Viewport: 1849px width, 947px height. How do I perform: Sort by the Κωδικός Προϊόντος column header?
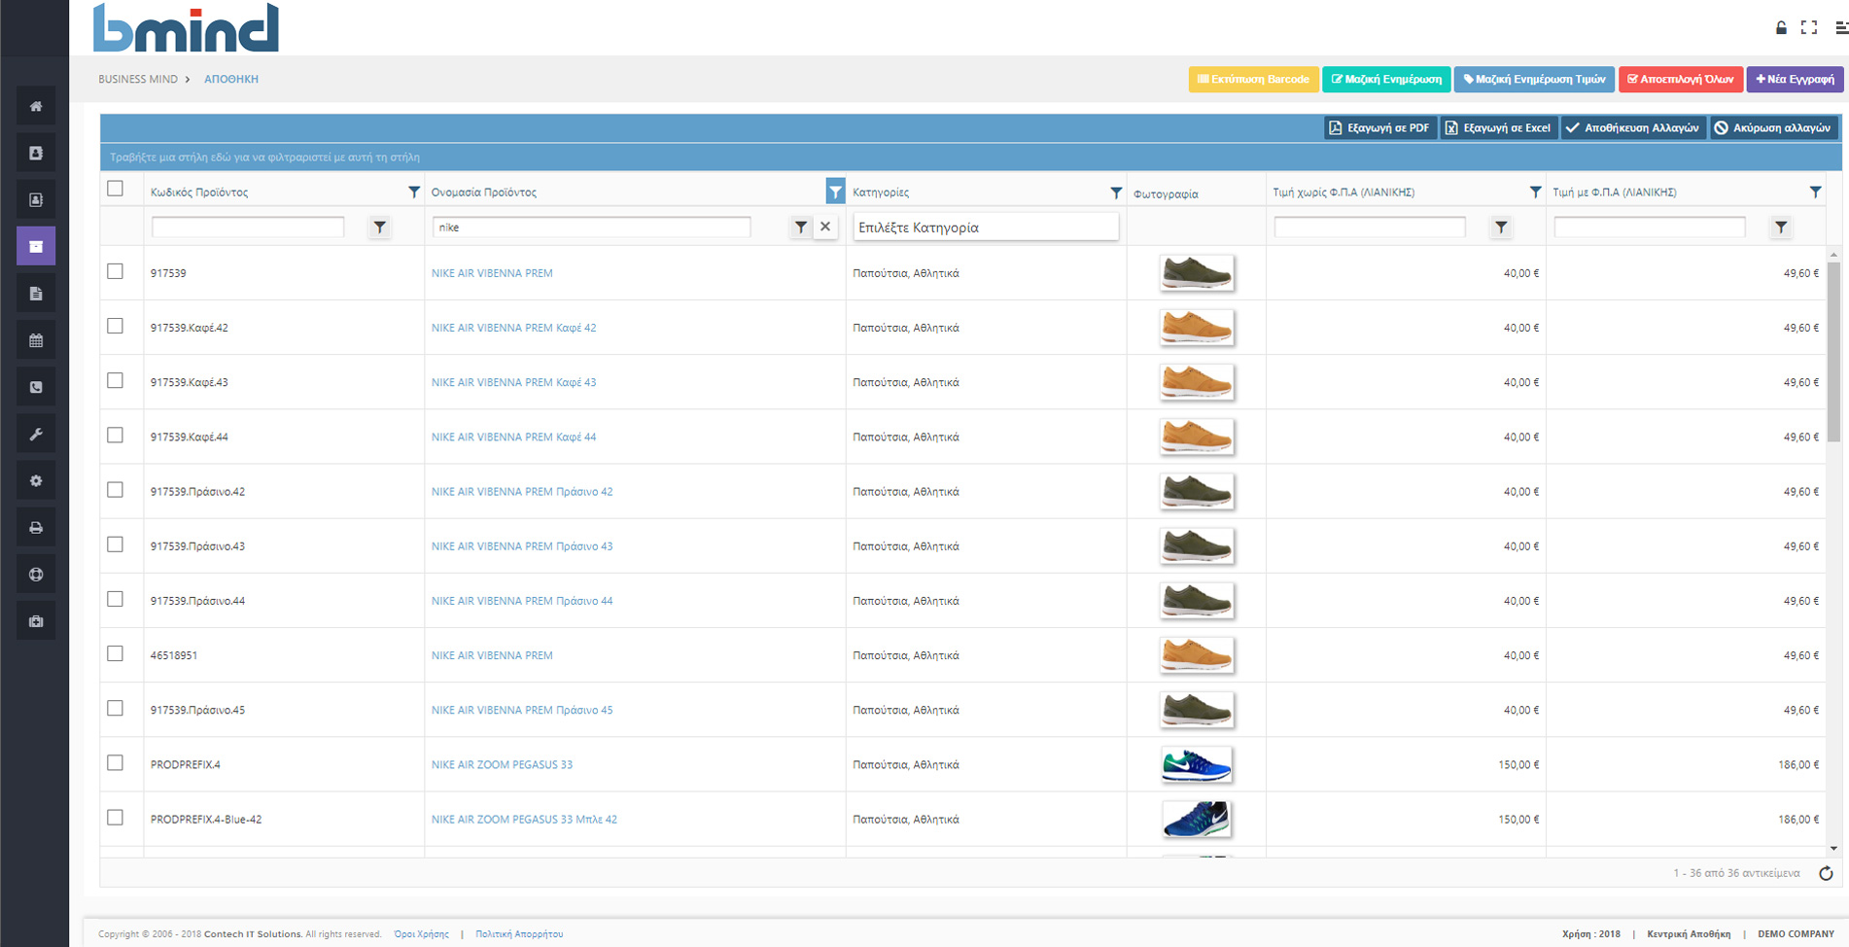click(199, 192)
